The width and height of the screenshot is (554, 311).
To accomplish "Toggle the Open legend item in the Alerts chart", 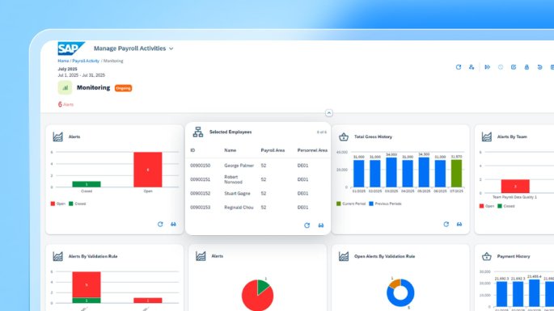I will [58, 204].
